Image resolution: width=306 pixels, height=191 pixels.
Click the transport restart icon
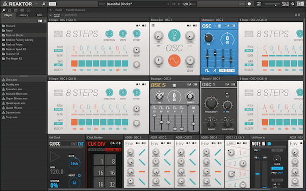[x=174, y=4]
